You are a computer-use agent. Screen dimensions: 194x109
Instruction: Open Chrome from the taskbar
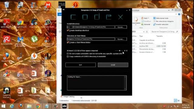point(38,106)
